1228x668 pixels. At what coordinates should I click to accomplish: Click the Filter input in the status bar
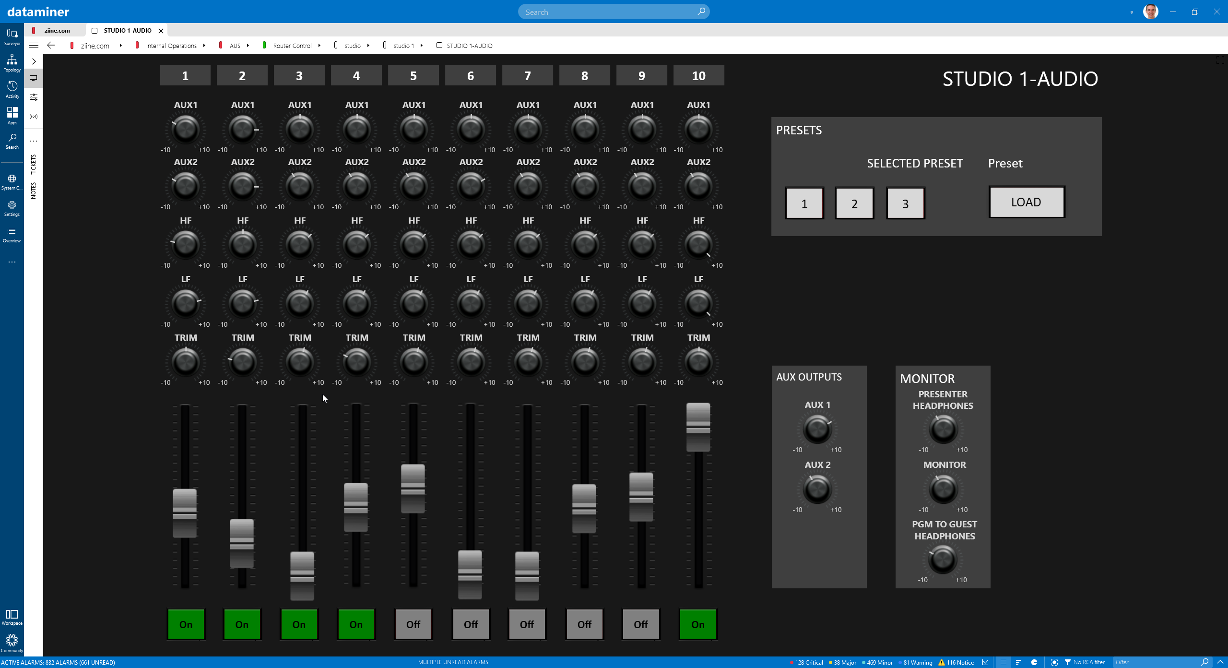coord(1161,662)
